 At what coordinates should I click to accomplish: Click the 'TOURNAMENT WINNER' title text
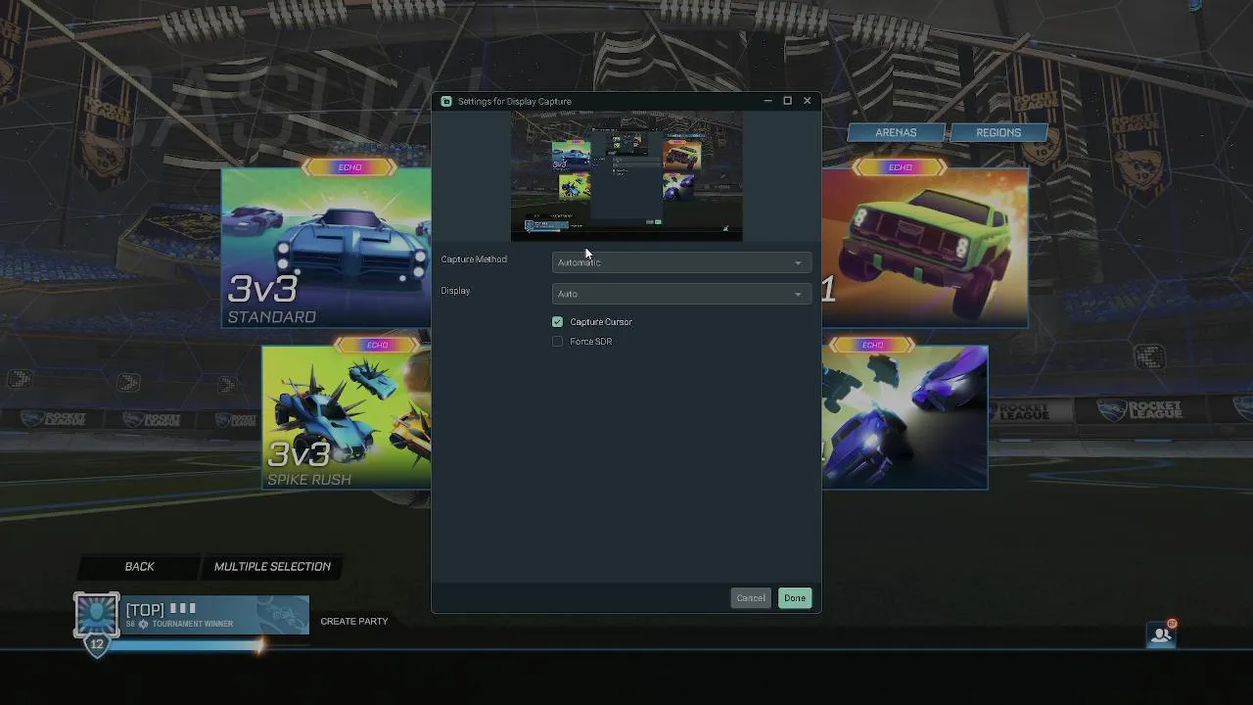[x=192, y=624]
